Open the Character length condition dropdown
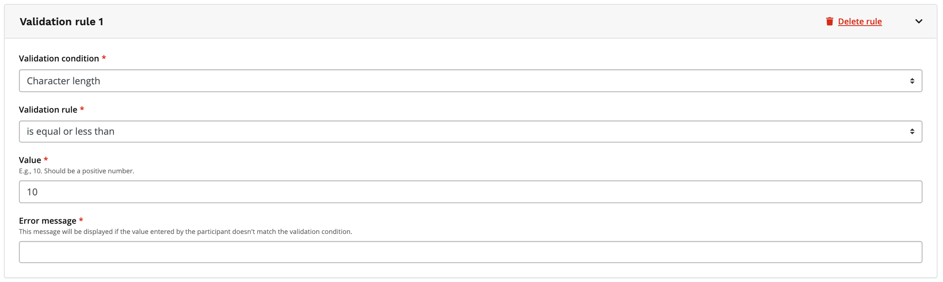 point(470,81)
